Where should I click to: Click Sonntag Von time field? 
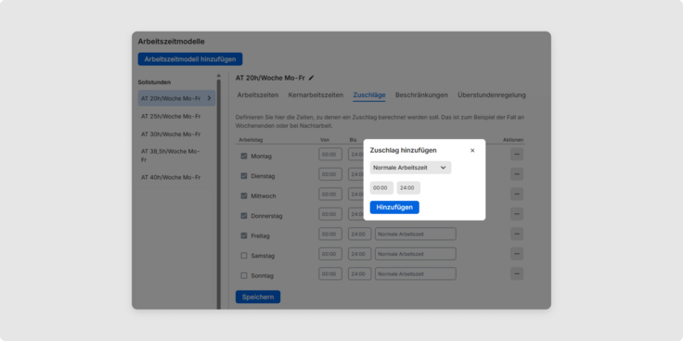[330, 274]
